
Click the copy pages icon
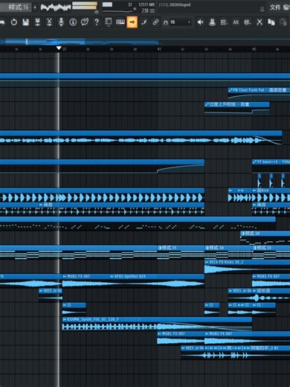[x=271, y=22]
